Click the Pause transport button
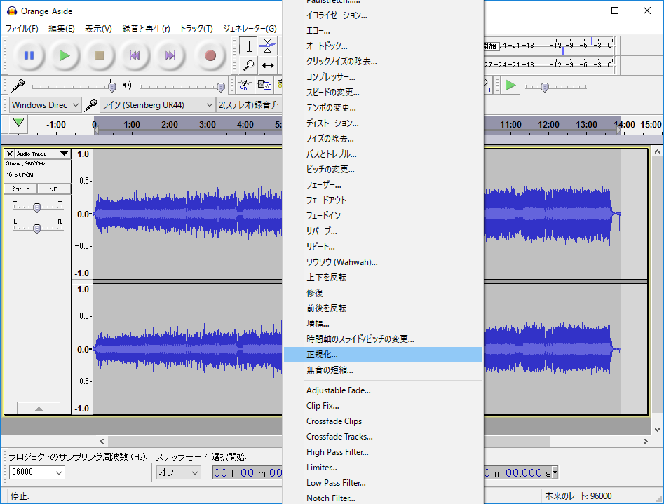 [x=29, y=55]
